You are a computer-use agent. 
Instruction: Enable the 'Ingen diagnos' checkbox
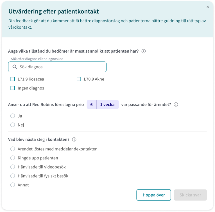pyautogui.click(x=13, y=88)
